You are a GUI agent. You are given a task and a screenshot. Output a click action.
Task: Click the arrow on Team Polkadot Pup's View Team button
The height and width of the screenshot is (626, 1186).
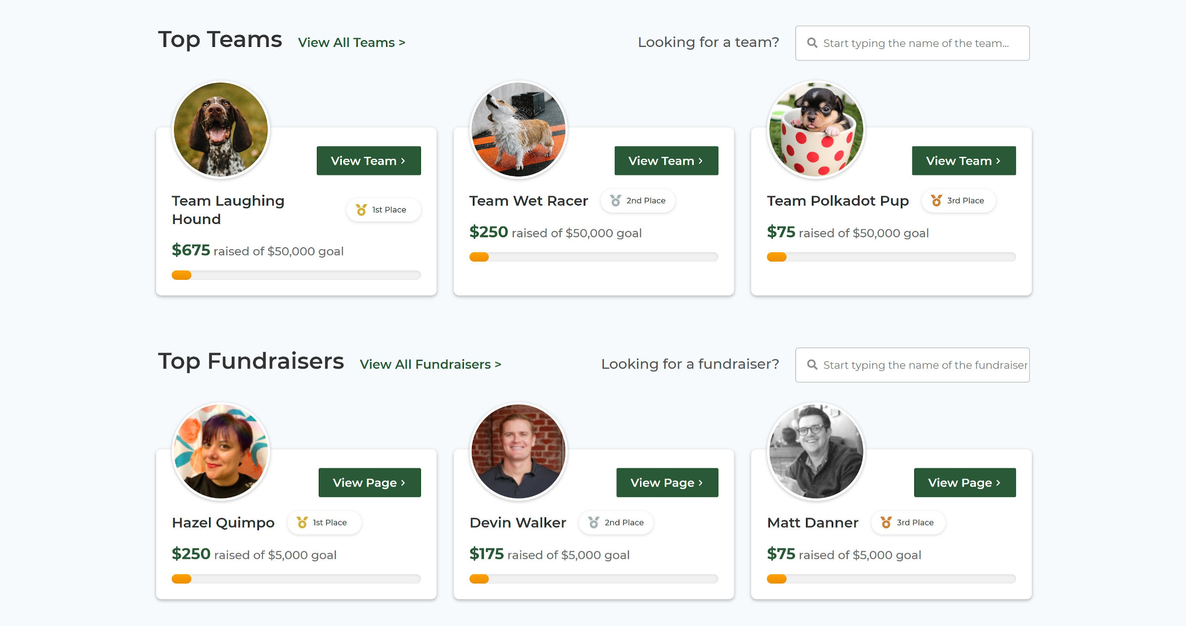coord(998,161)
